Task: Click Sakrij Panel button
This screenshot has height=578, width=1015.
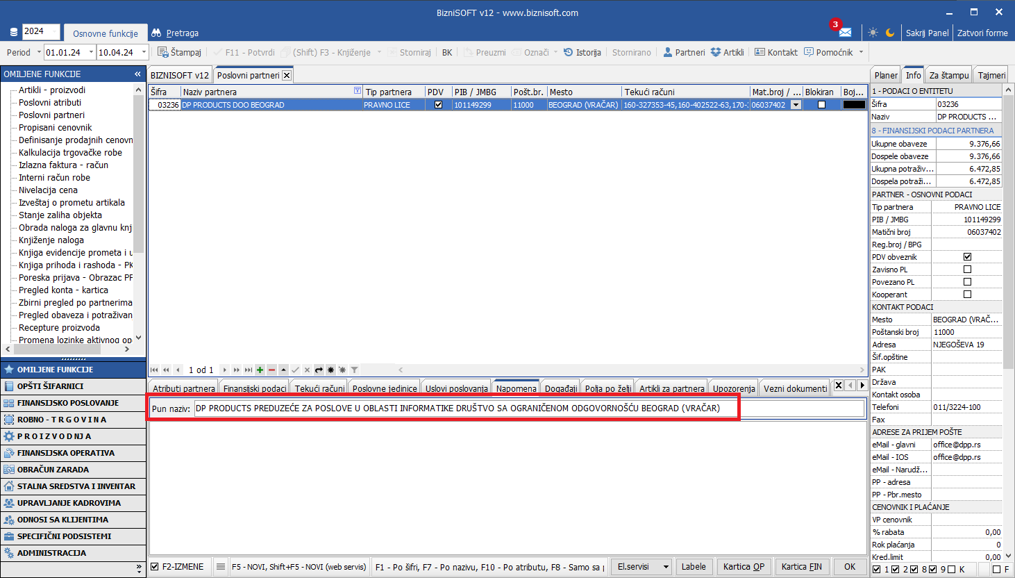Action: pos(927,33)
